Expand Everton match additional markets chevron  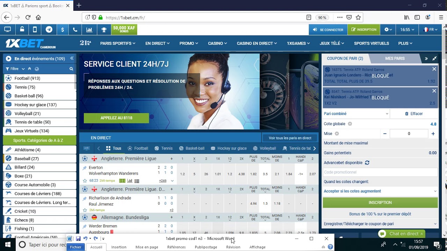pyautogui.click(x=172, y=181)
